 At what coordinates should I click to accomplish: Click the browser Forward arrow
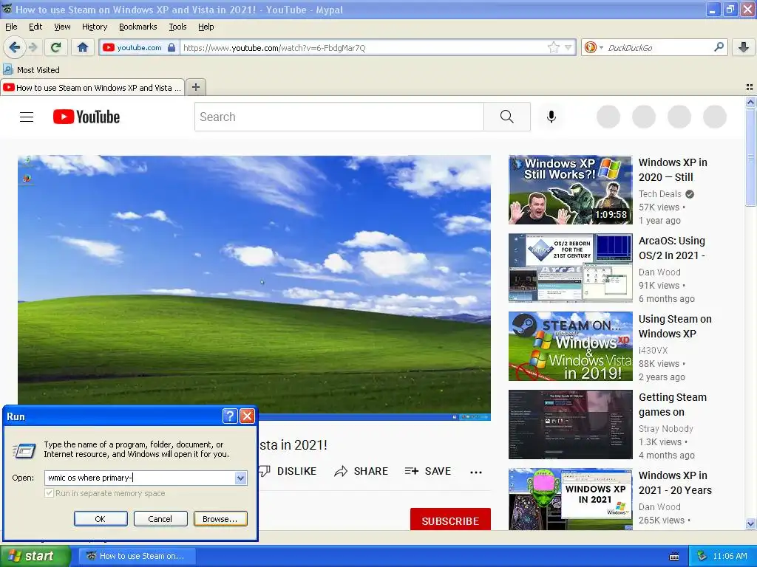pyautogui.click(x=33, y=47)
